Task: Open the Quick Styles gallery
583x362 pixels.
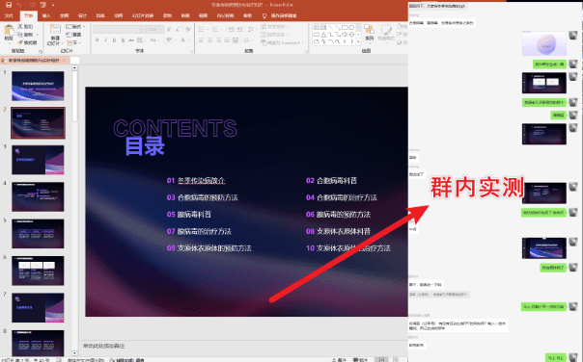Action: tap(385, 33)
